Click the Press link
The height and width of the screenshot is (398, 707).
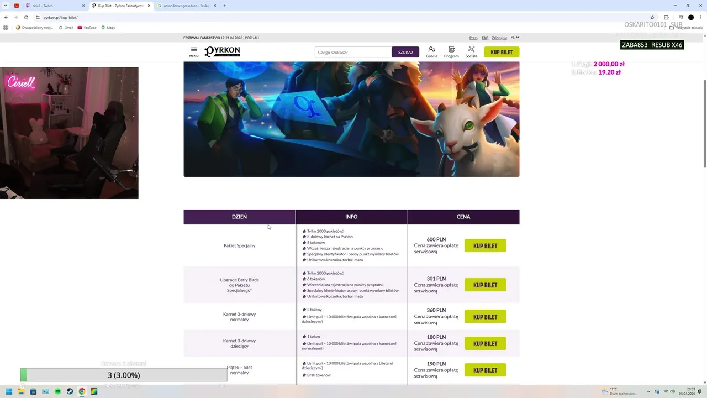(x=473, y=38)
